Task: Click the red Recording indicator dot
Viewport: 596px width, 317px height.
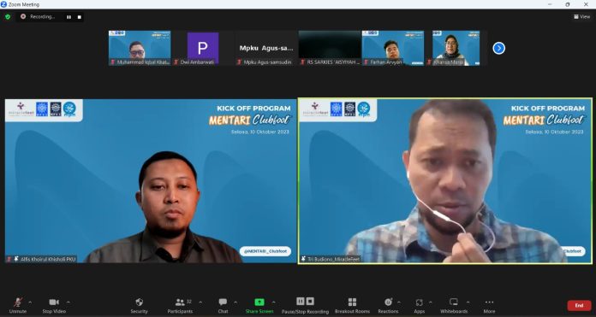Action: [x=23, y=17]
